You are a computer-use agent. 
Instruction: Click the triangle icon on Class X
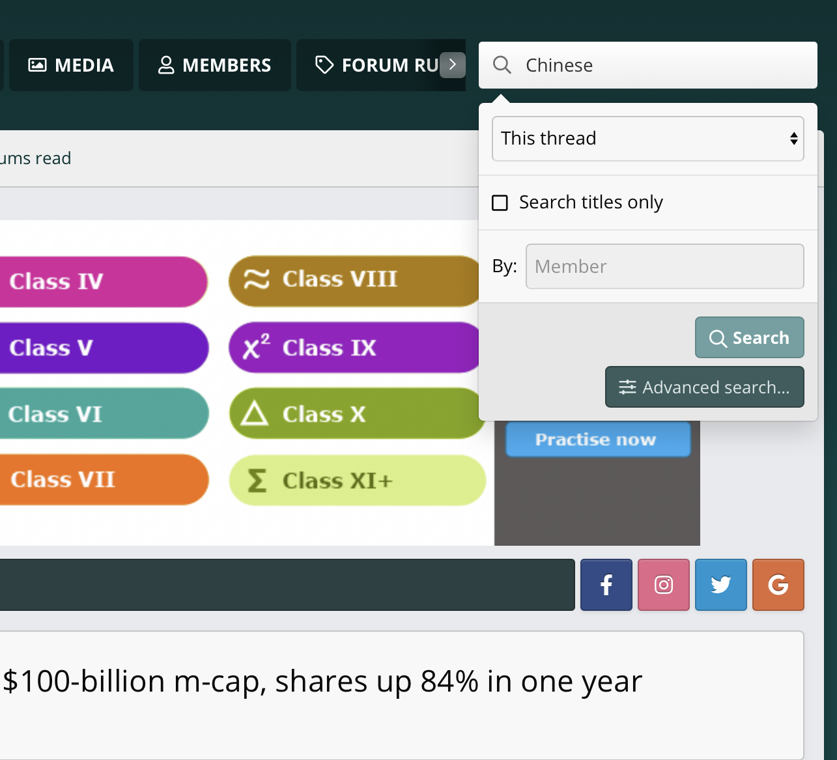point(254,414)
